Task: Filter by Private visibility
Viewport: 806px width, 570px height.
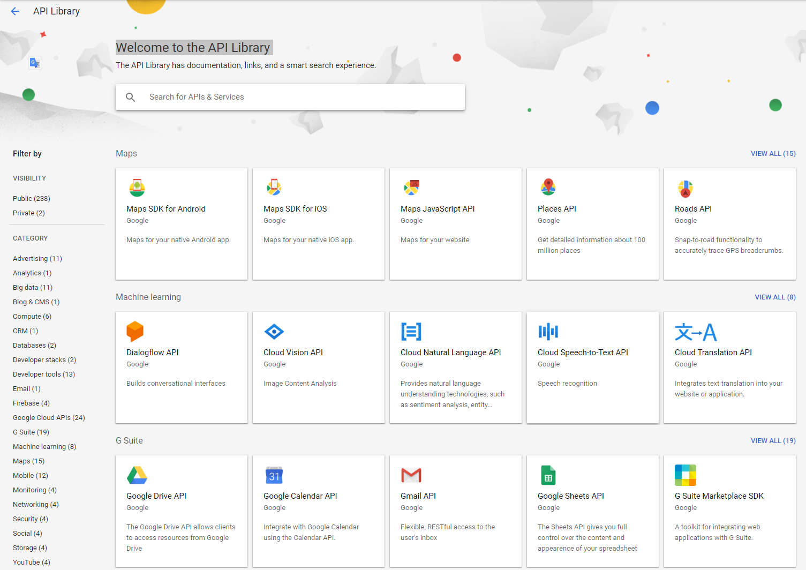Action: (x=29, y=213)
